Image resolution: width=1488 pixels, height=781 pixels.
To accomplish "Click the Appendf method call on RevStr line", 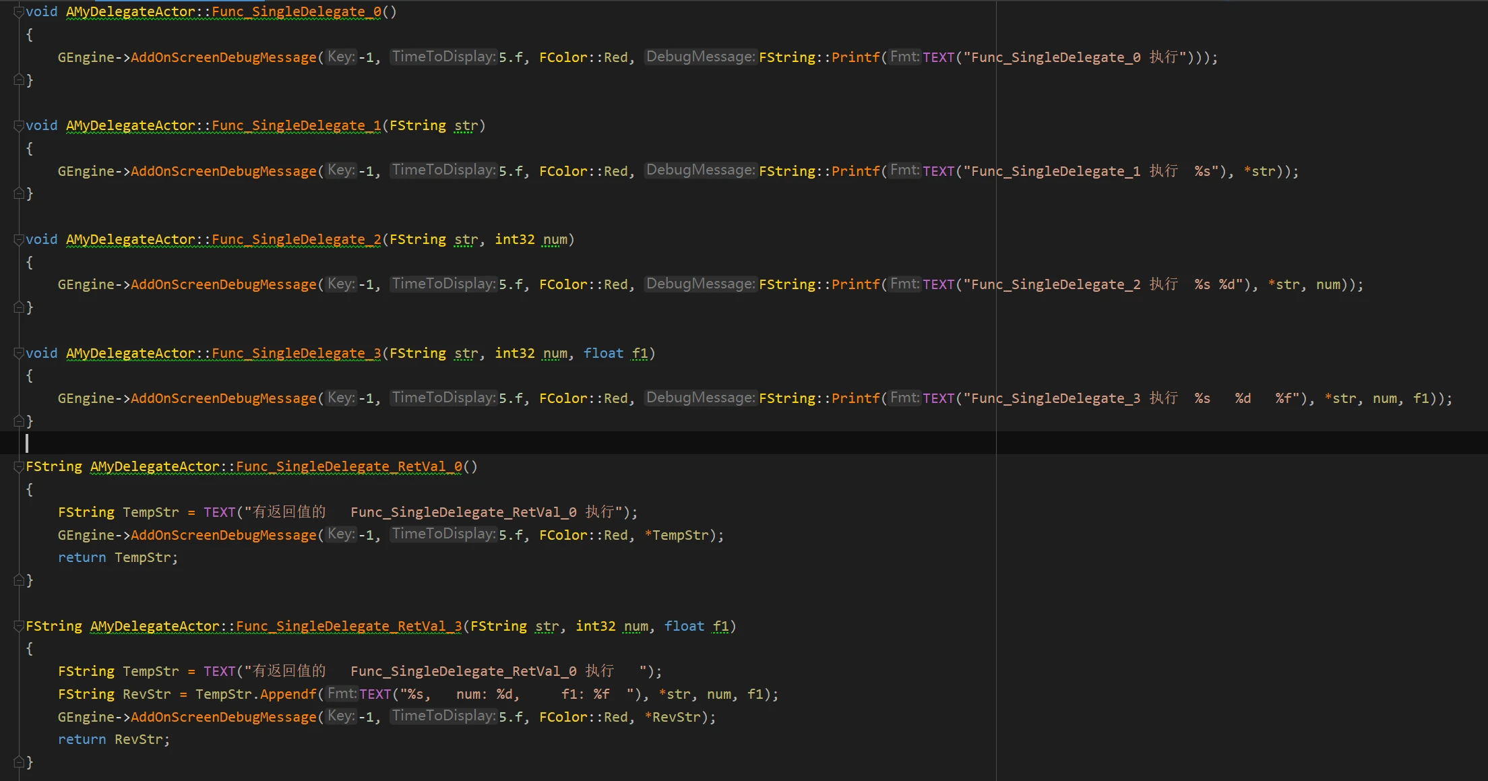I will pos(288,695).
